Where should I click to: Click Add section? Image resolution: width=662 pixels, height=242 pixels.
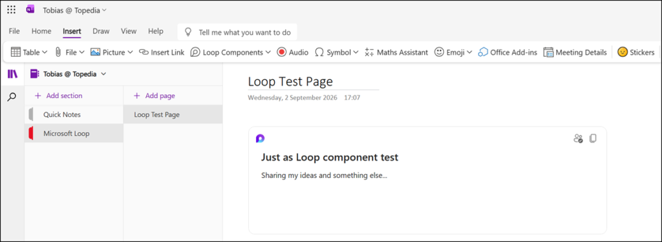[58, 96]
